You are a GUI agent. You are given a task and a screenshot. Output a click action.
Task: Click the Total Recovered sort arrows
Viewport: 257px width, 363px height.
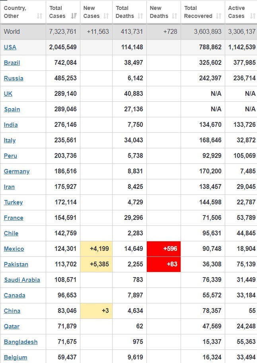[x=218, y=16]
